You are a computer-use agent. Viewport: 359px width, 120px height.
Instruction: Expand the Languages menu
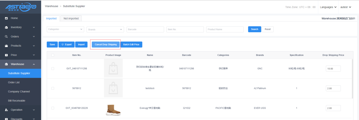[328, 7]
